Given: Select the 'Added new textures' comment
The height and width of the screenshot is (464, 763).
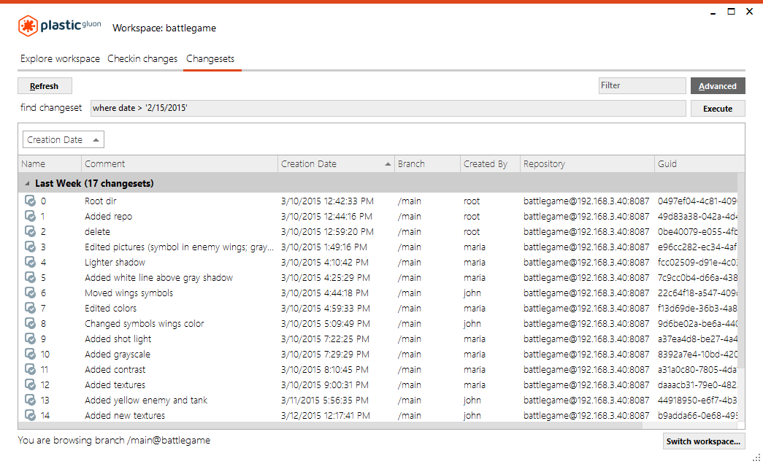Looking at the screenshot, I should point(125,415).
